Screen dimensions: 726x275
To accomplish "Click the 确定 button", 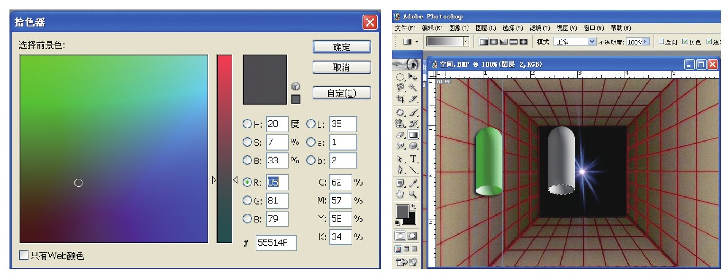I will pos(342,47).
